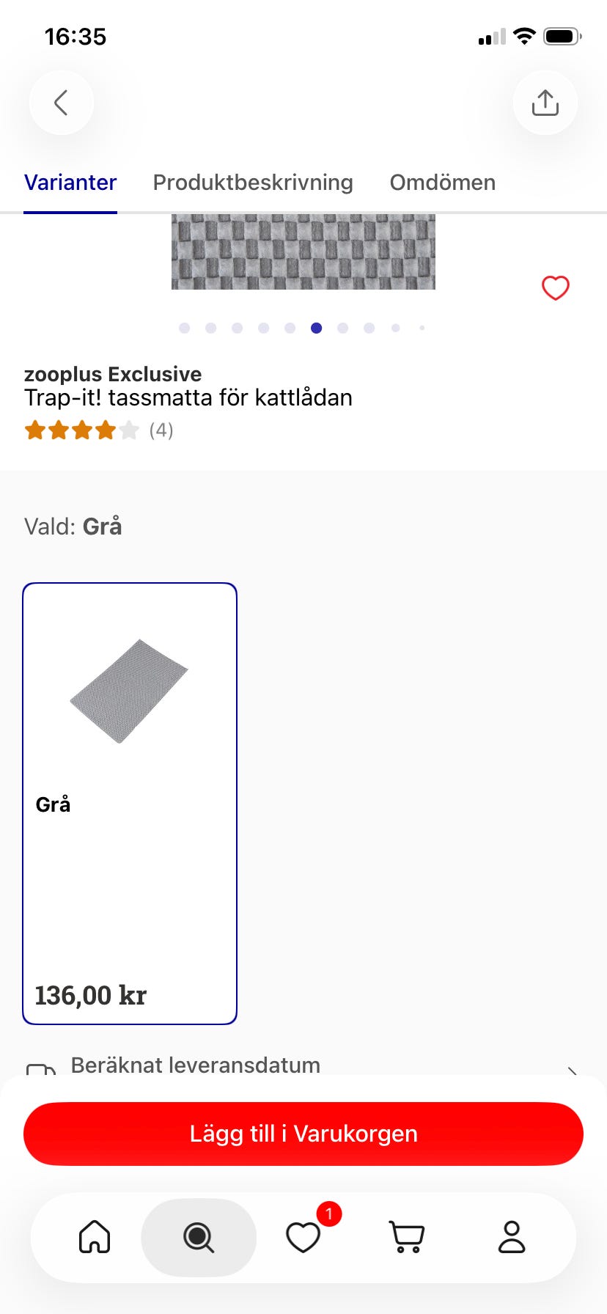The height and width of the screenshot is (1314, 607).
Task: Select the Grå variant card
Action: point(130,803)
